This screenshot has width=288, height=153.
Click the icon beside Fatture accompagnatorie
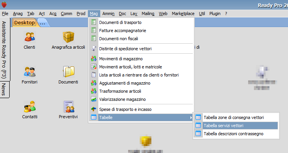pyautogui.click(x=94, y=31)
